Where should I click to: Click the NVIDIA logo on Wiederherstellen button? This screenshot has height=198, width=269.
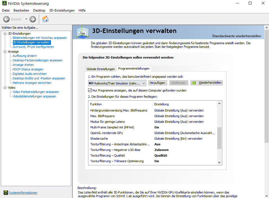coord(194,83)
